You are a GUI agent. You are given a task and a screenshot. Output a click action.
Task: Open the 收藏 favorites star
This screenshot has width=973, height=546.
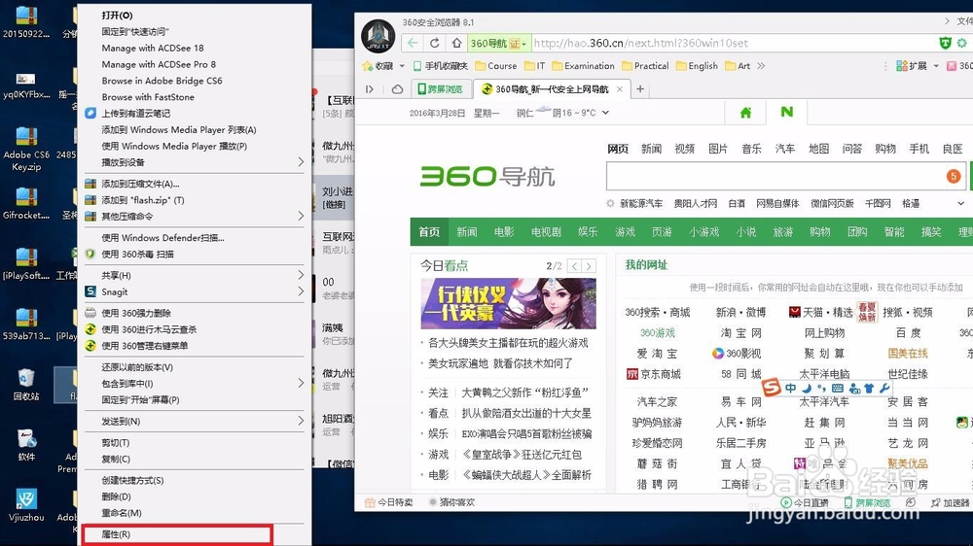(378, 66)
